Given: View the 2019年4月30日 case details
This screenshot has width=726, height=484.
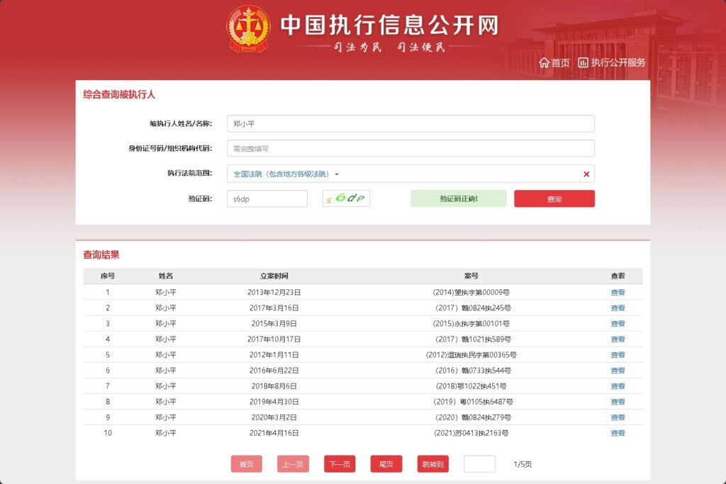Looking at the screenshot, I should [618, 402].
